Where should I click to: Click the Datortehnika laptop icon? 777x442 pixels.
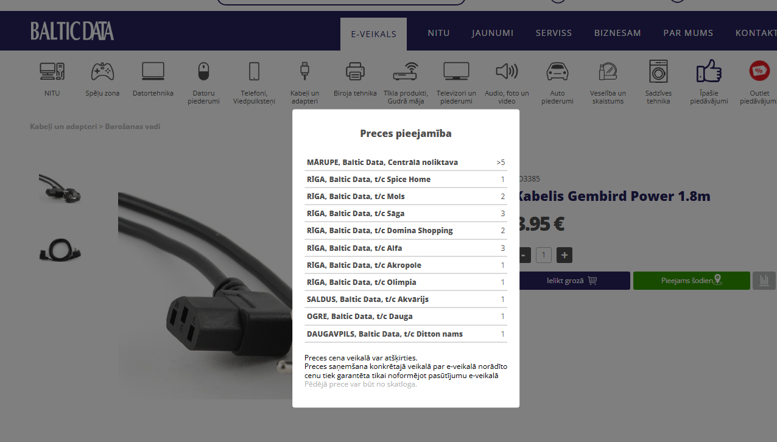[153, 72]
